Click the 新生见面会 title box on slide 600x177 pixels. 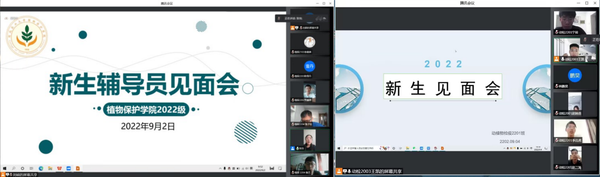coord(443,86)
